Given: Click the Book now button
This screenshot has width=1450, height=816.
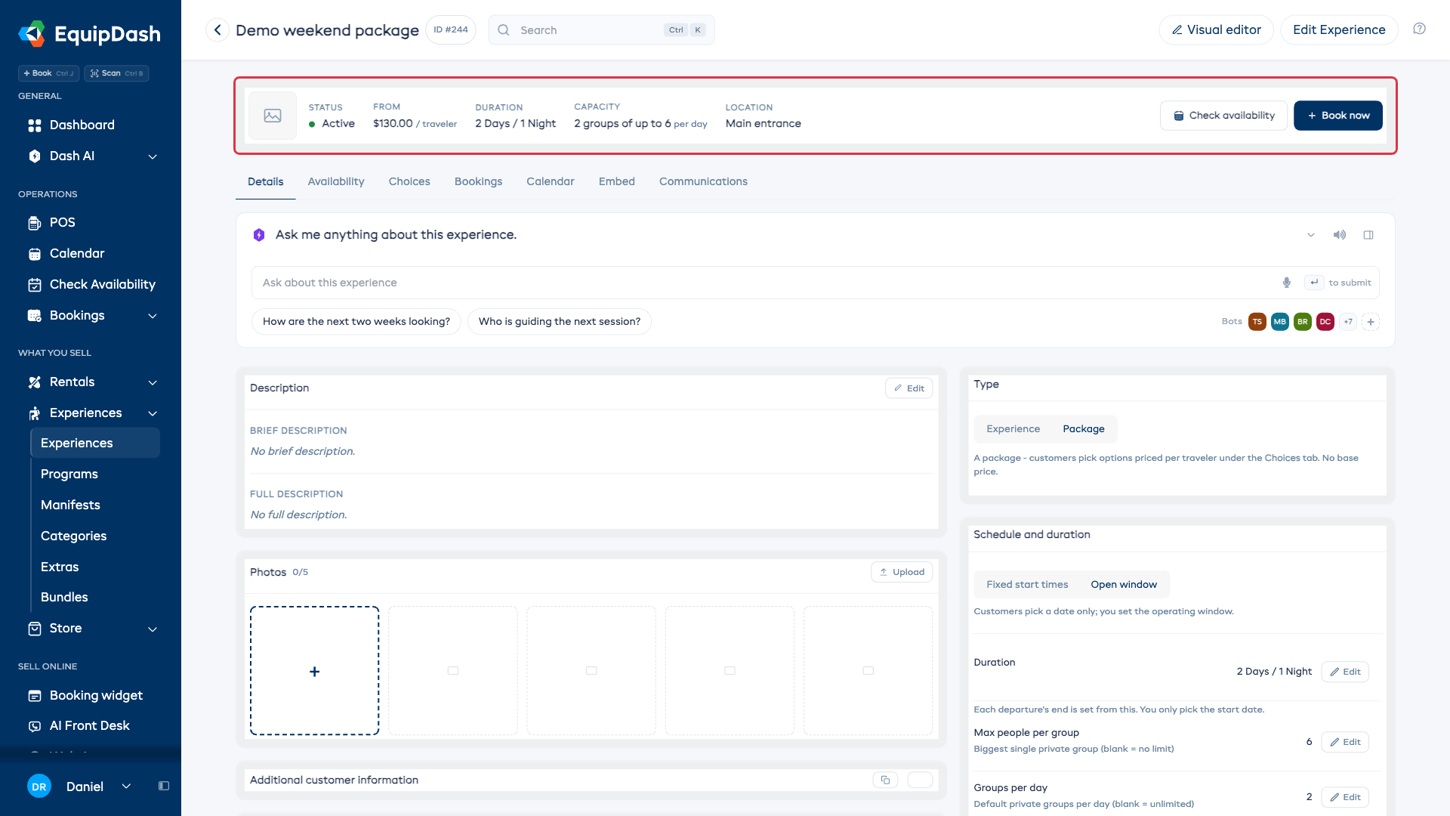Looking at the screenshot, I should coord(1338,116).
